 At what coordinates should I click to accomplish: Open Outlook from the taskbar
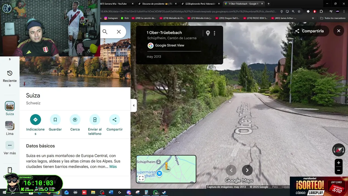pos(66,192)
